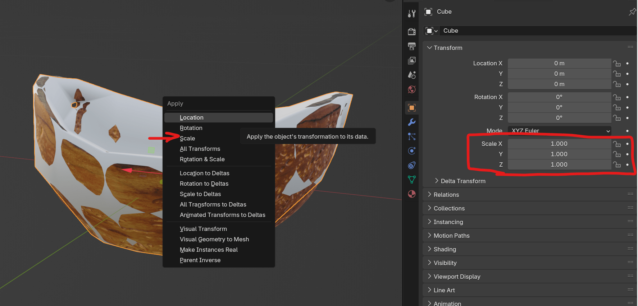Select Make Instances Real entry

point(218,250)
